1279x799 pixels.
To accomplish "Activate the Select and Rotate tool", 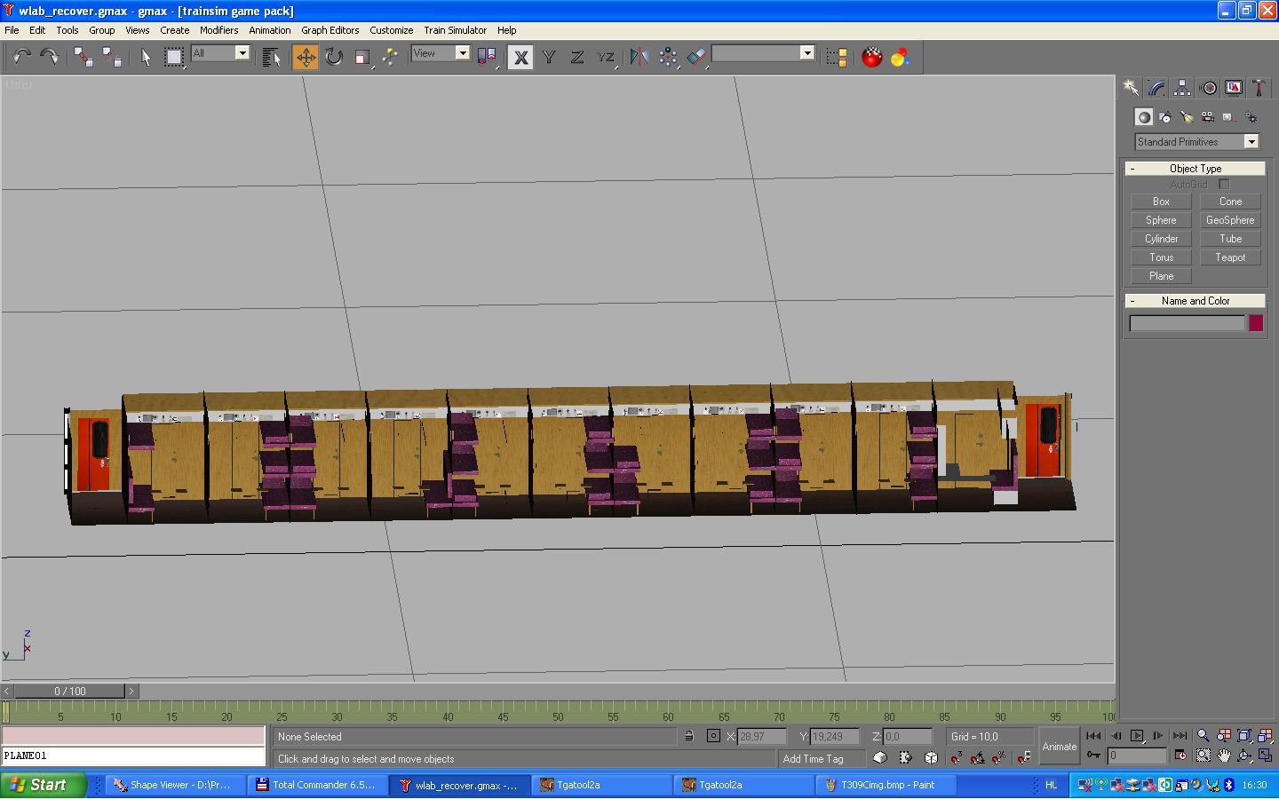I will (333, 57).
